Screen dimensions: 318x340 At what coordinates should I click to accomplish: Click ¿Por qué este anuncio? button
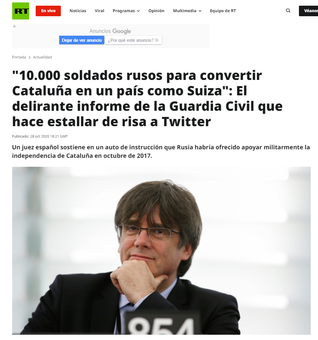coord(133,40)
